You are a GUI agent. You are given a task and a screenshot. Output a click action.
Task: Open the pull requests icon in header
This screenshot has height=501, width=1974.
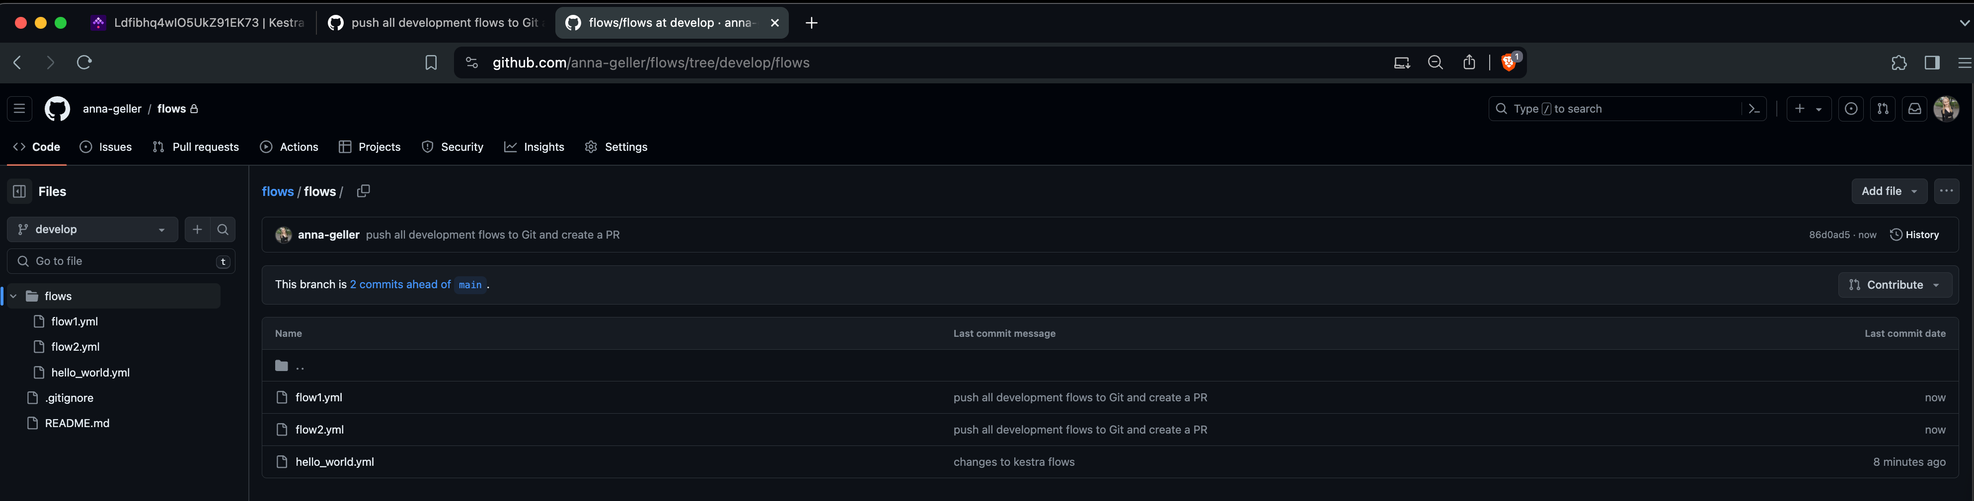(1882, 109)
